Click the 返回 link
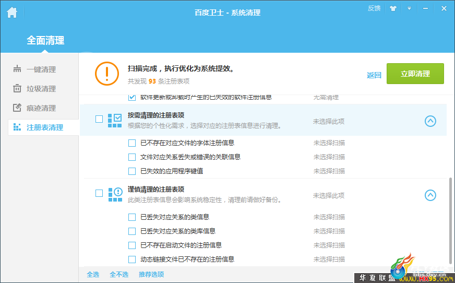 374,75
